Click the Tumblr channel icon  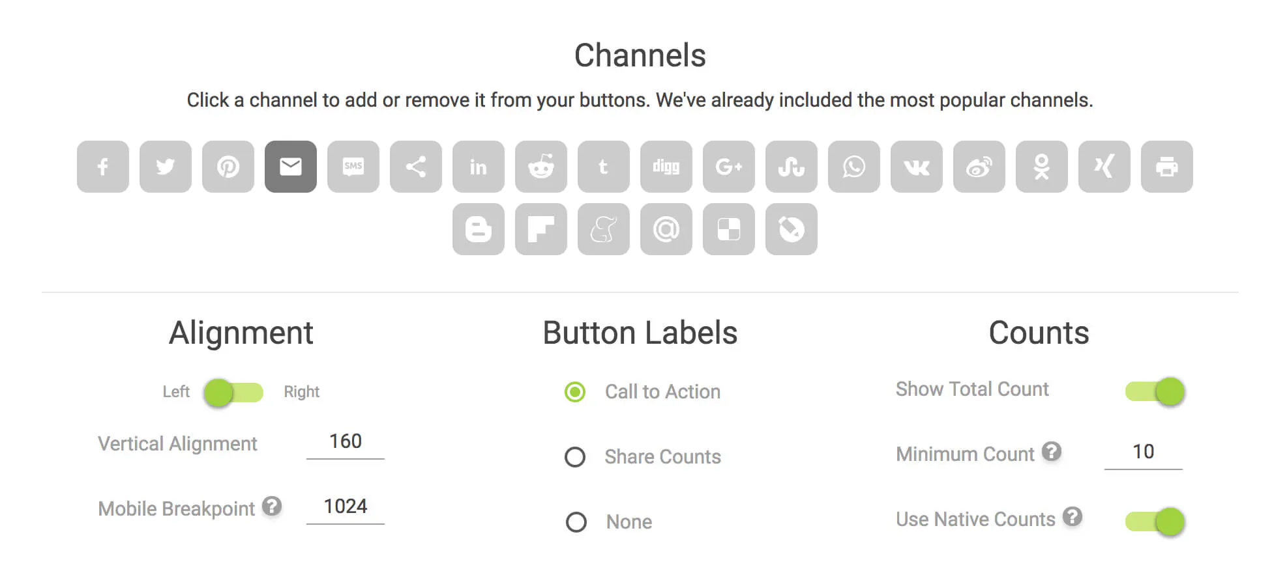604,167
